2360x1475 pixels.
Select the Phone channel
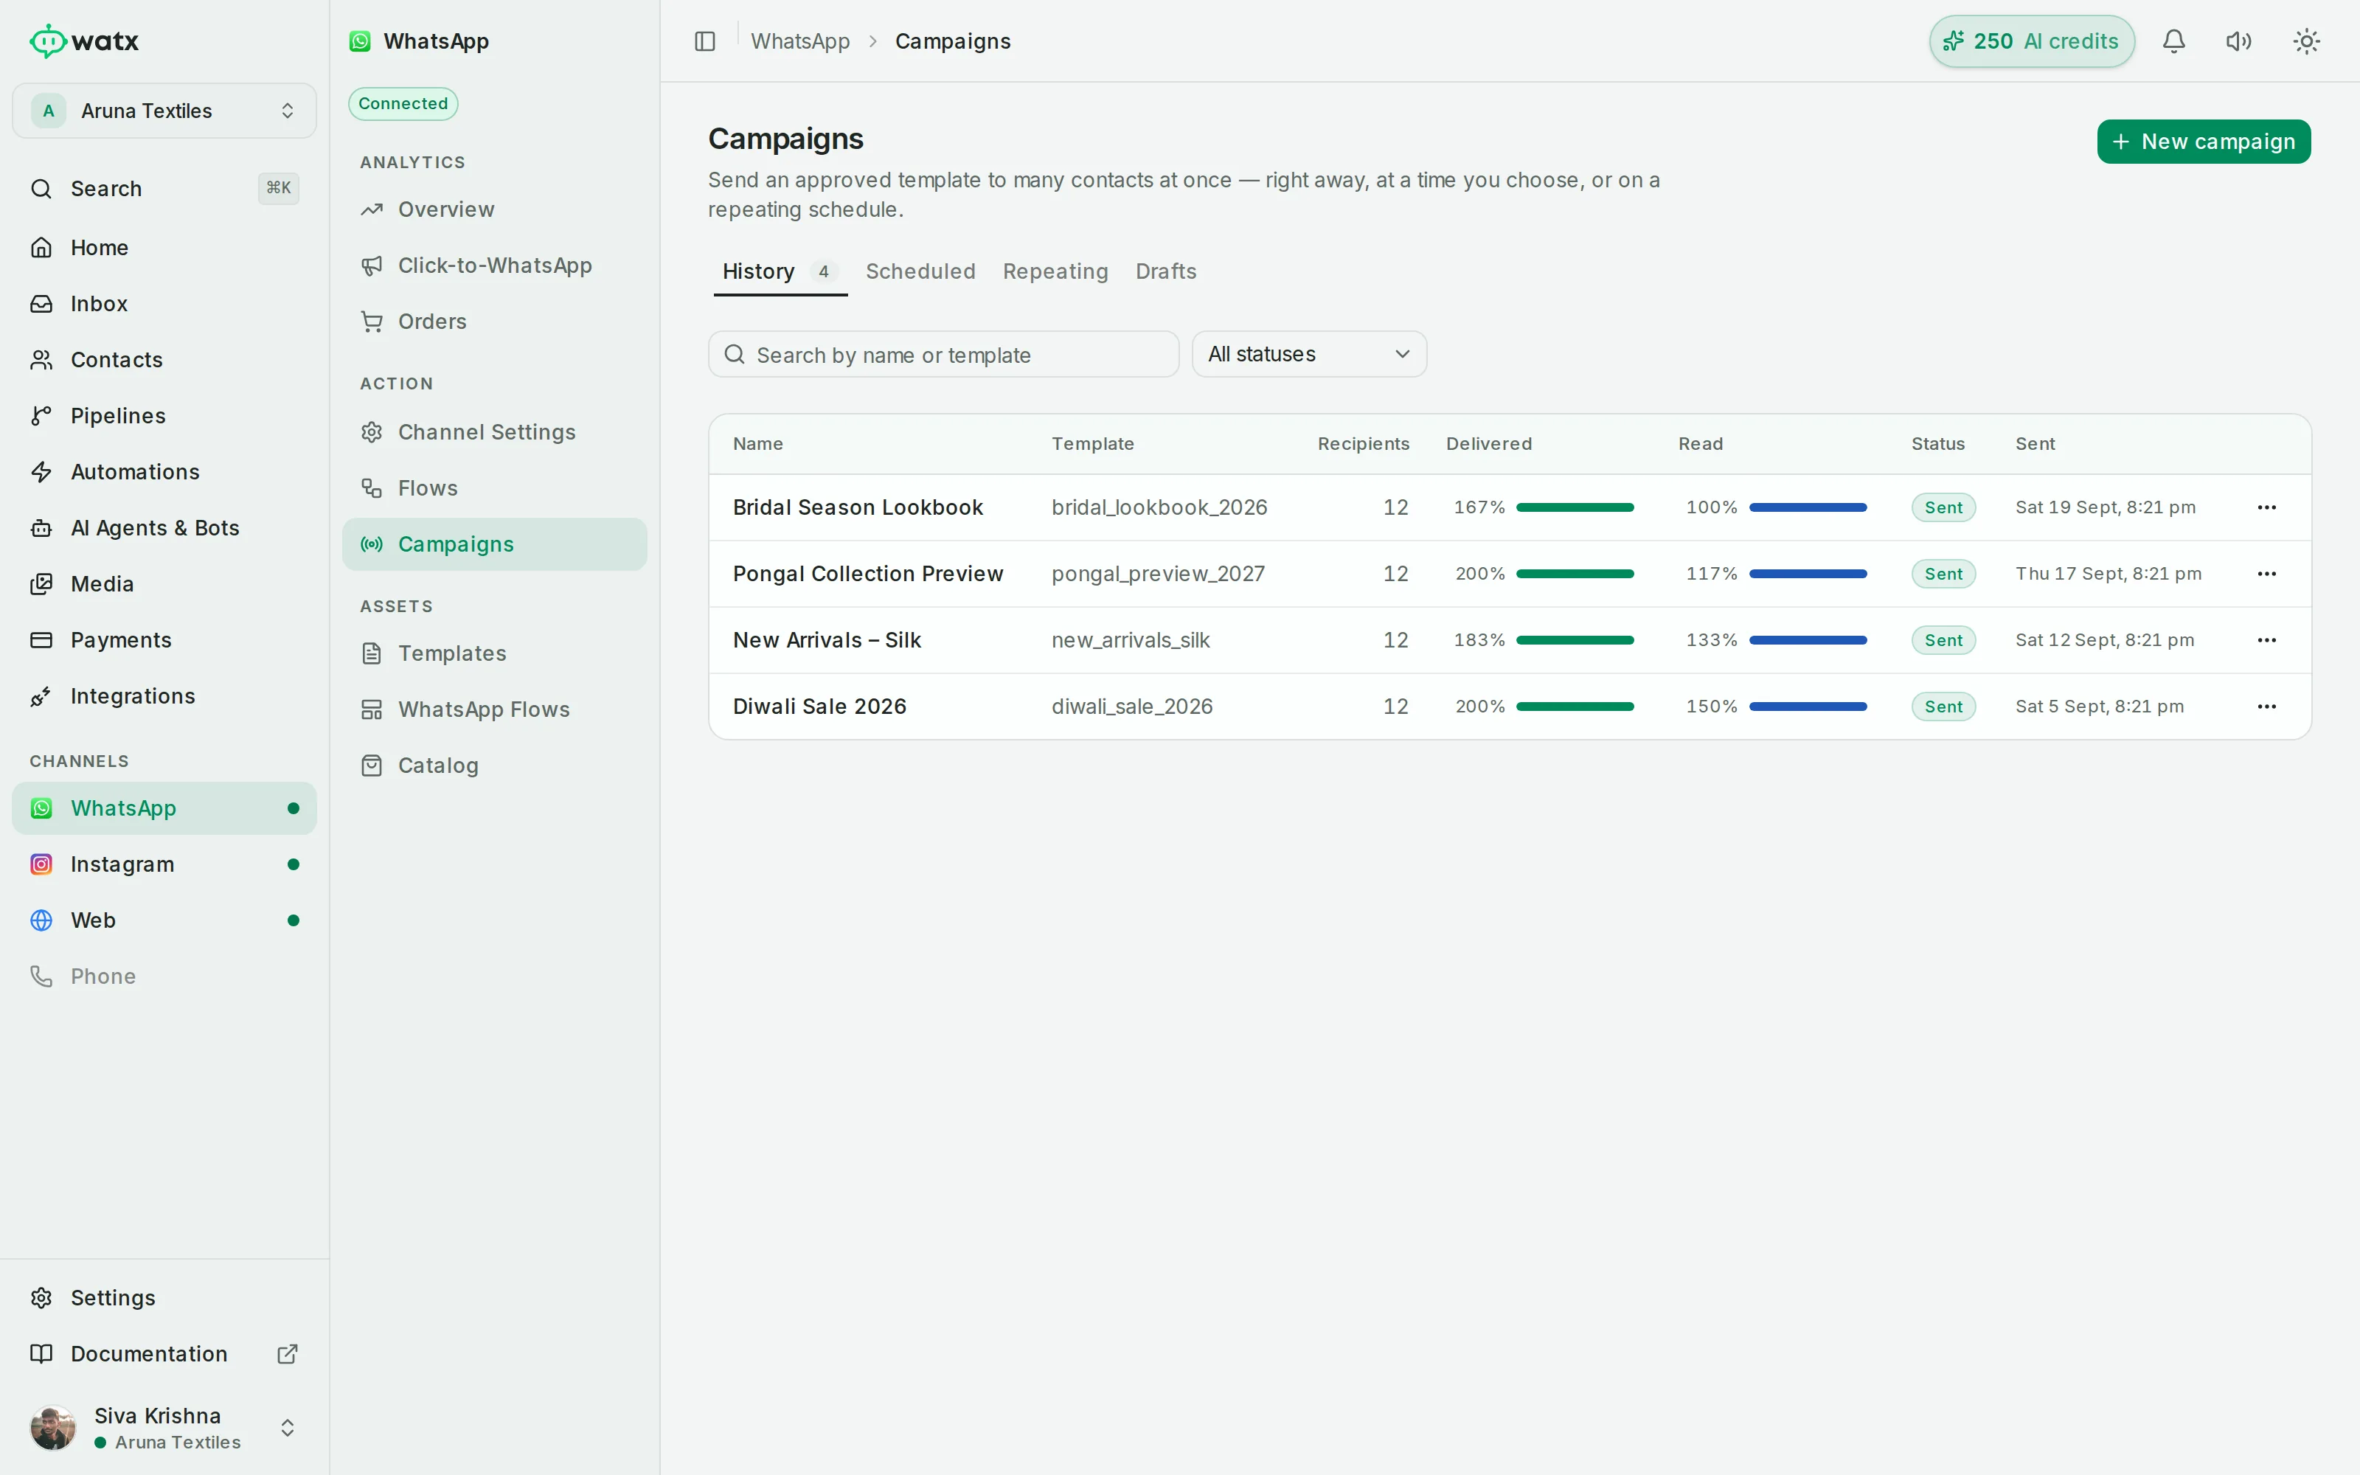(164, 976)
